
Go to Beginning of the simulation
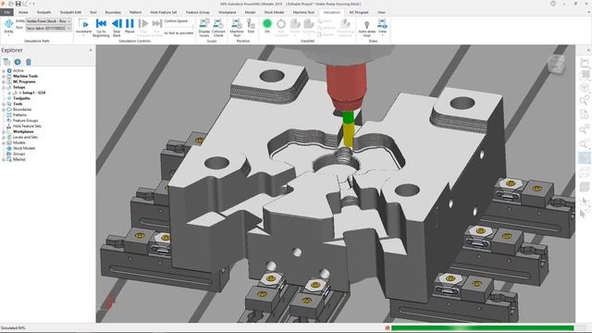101,28
